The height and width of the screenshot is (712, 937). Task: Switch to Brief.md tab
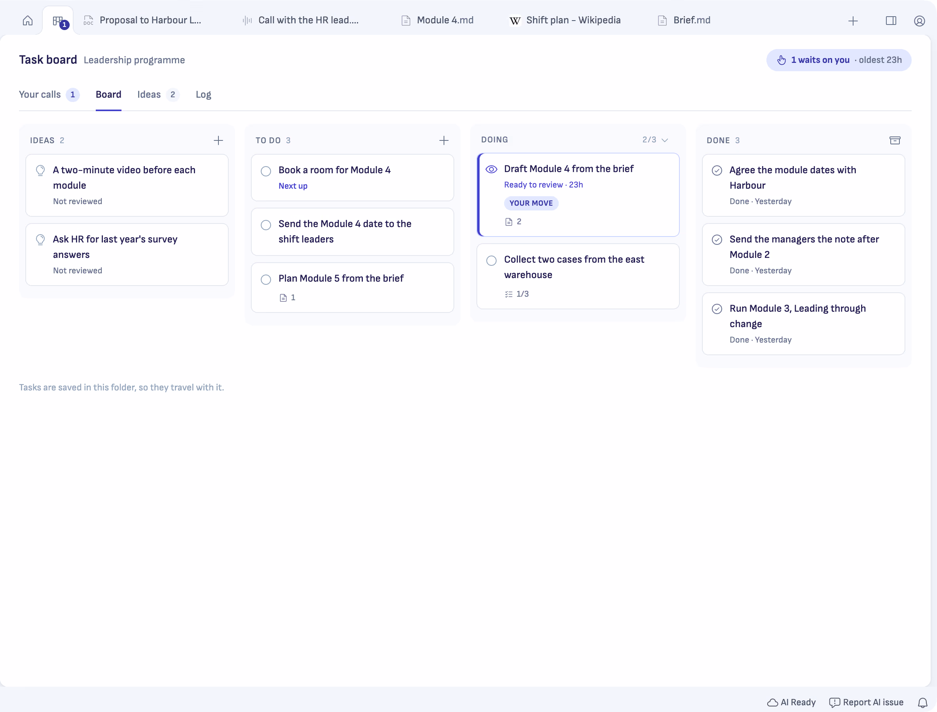click(x=684, y=20)
